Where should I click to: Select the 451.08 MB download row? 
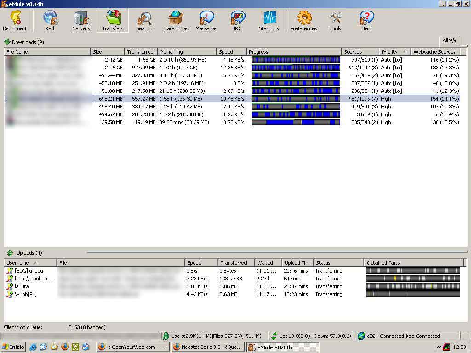232,91
